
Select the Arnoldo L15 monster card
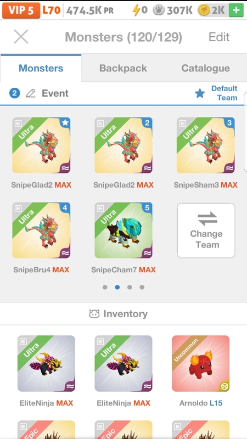coord(200,363)
